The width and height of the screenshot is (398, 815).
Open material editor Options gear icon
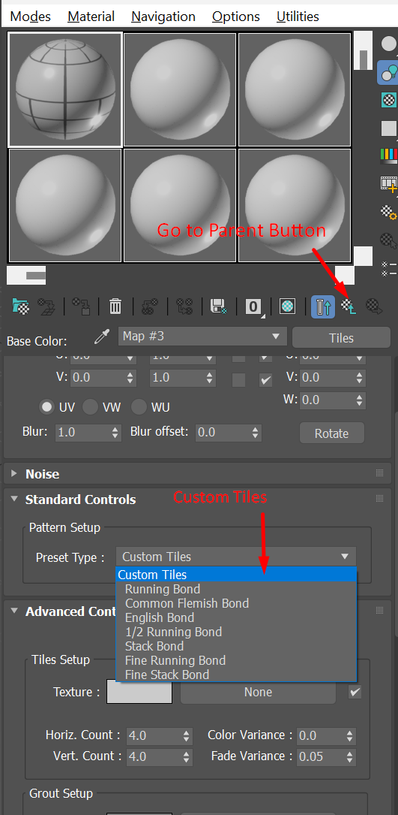point(389,212)
